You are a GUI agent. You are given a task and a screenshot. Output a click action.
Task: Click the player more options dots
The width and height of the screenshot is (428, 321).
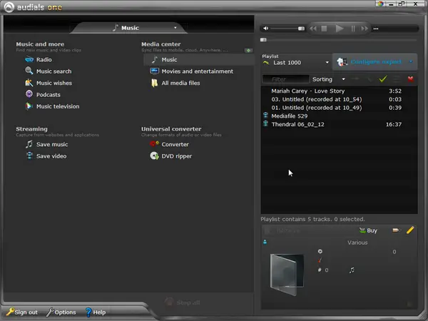[x=376, y=29]
